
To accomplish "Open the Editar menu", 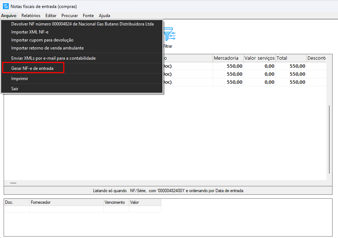I will 51,16.
